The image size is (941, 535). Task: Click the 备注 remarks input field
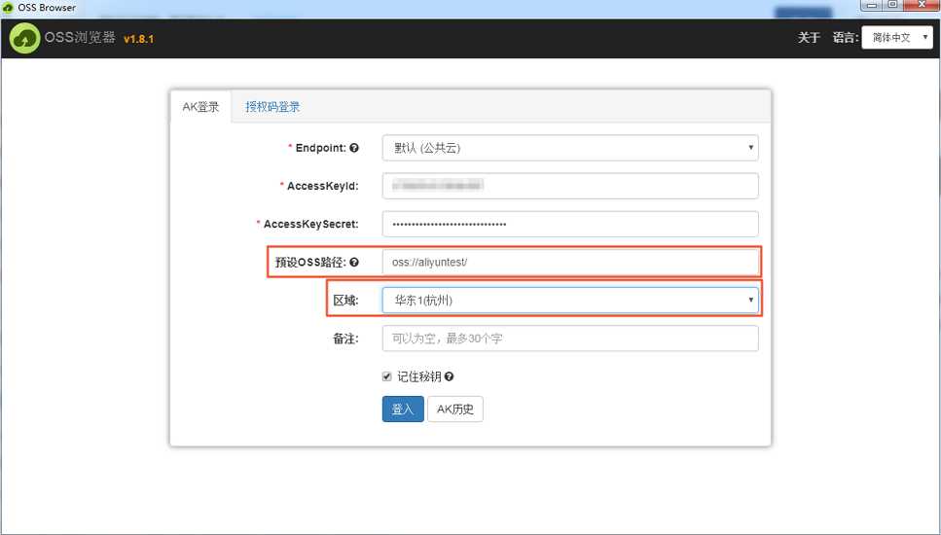pos(570,339)
